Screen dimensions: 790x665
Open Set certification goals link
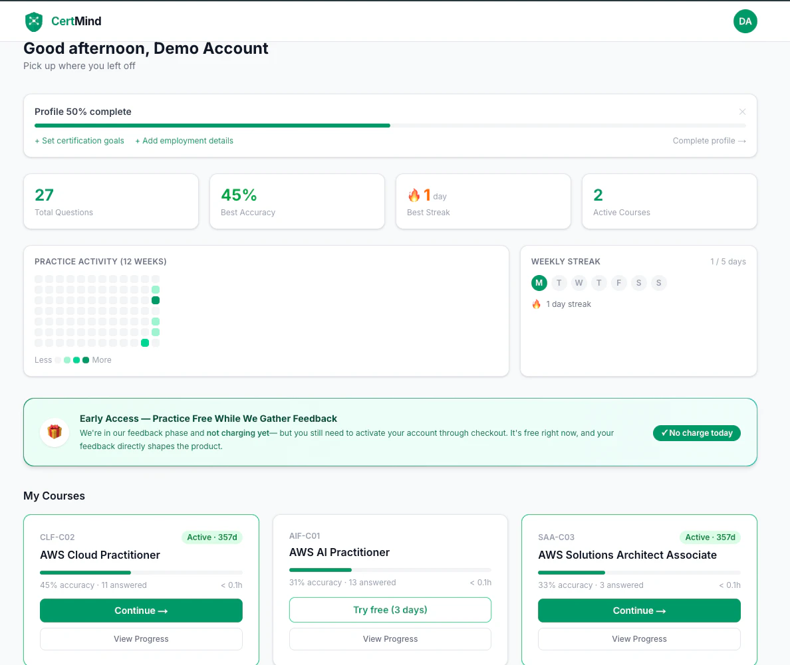pyautogui.click(x=79, y=141)
